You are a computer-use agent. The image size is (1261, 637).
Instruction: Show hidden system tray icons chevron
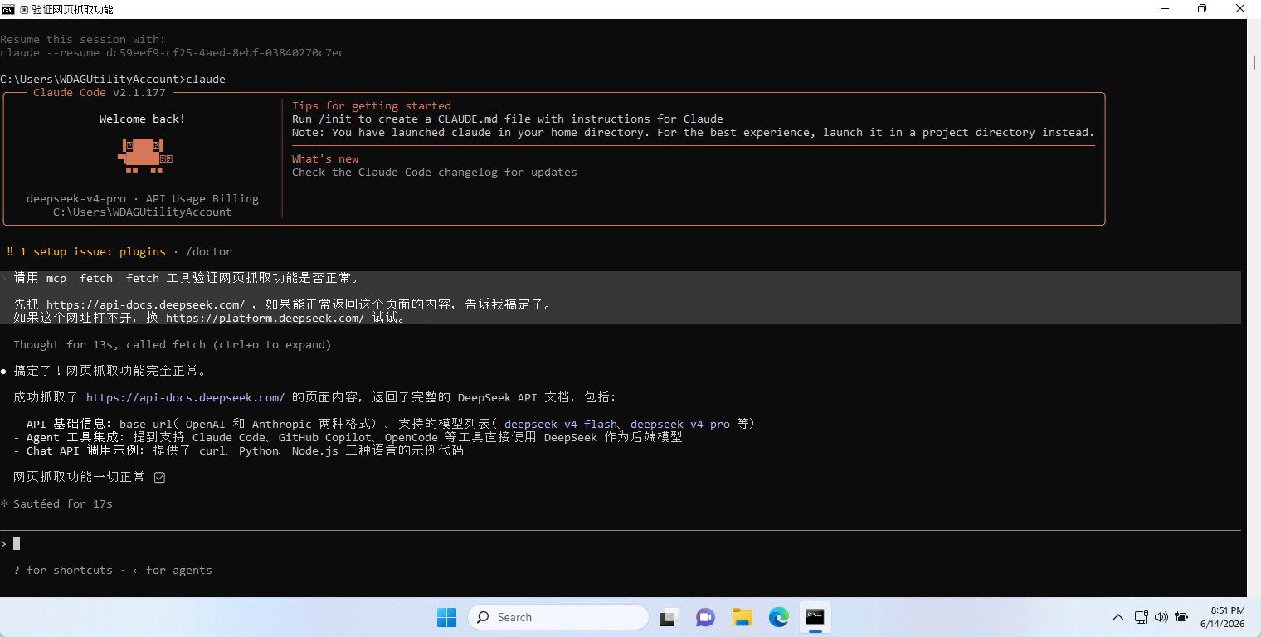pos(1118,617)
